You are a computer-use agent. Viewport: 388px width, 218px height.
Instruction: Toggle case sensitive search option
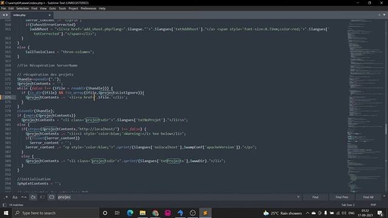coord(15,197)
